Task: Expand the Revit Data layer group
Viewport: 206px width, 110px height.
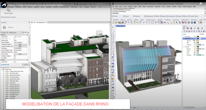Action: click(184, 36)
